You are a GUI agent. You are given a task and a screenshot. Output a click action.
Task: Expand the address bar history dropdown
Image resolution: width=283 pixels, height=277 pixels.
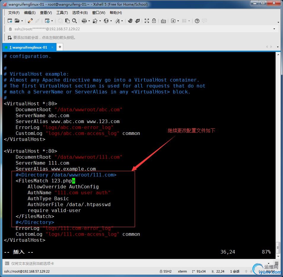point(274,29)
